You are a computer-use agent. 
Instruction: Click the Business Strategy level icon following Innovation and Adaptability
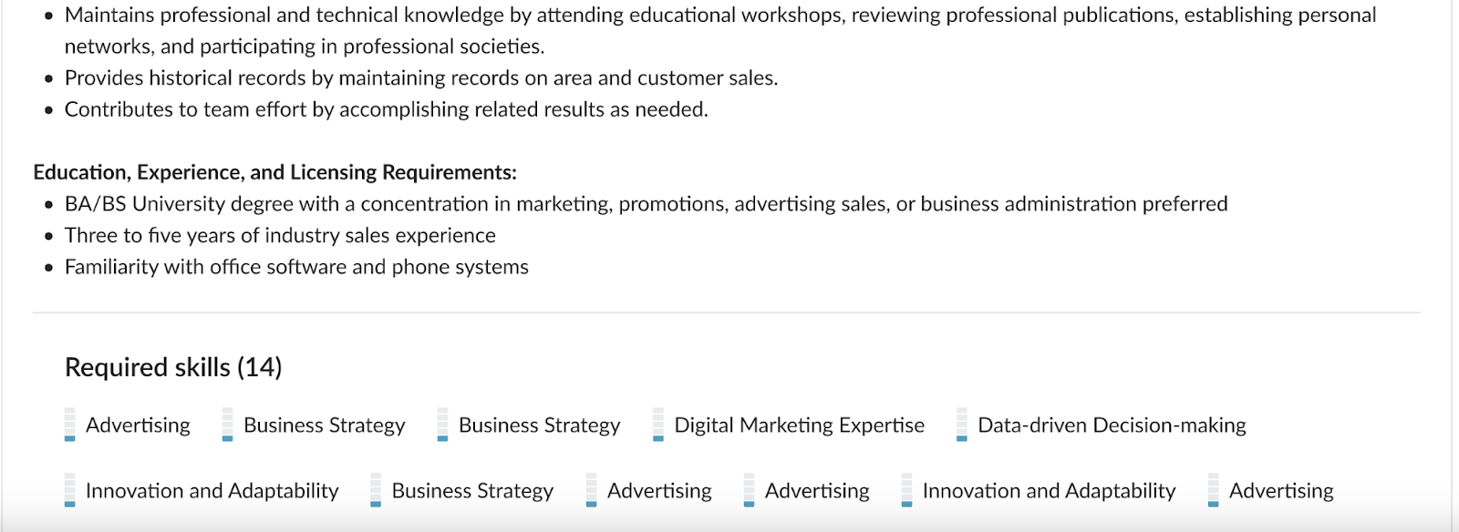click(376, 490)
